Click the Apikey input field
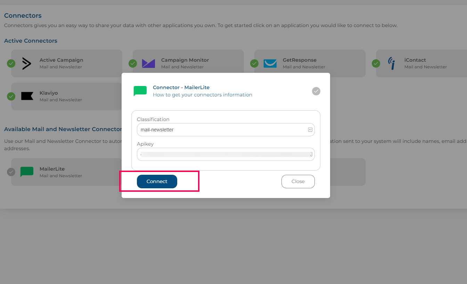This screenshot has height=284, width=467. (226, 154)
